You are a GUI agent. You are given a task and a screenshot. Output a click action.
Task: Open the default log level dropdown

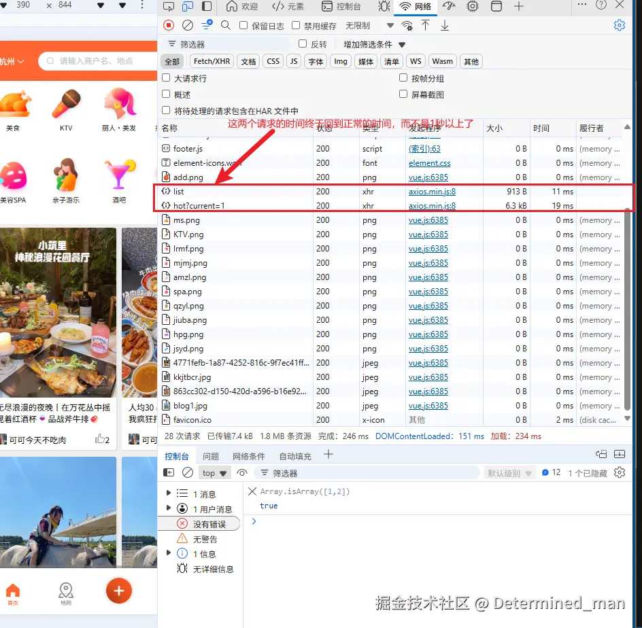coord(509,473)
